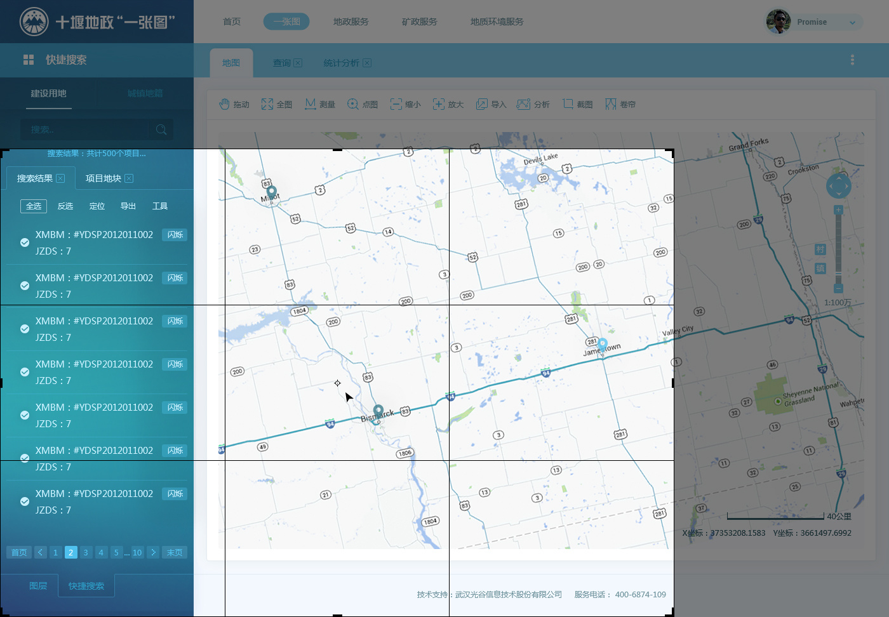Click the 工具 tools button
Viewport: 889px width, 617px height.
160,206
